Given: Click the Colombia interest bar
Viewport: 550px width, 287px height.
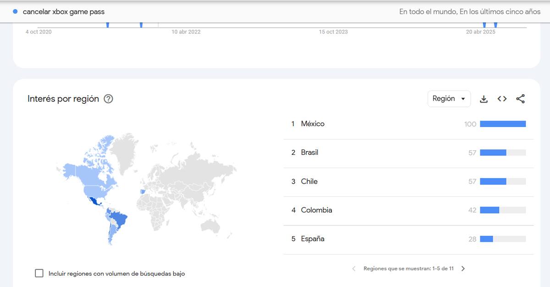Looking at the screenshot, I should 503,210.
